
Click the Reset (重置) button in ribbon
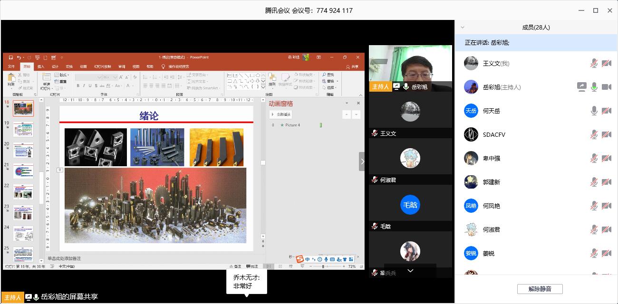click(x=61, y=81)
